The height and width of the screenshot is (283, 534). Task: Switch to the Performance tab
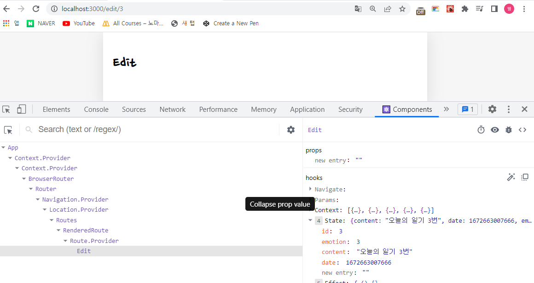[x=218, y=110]
